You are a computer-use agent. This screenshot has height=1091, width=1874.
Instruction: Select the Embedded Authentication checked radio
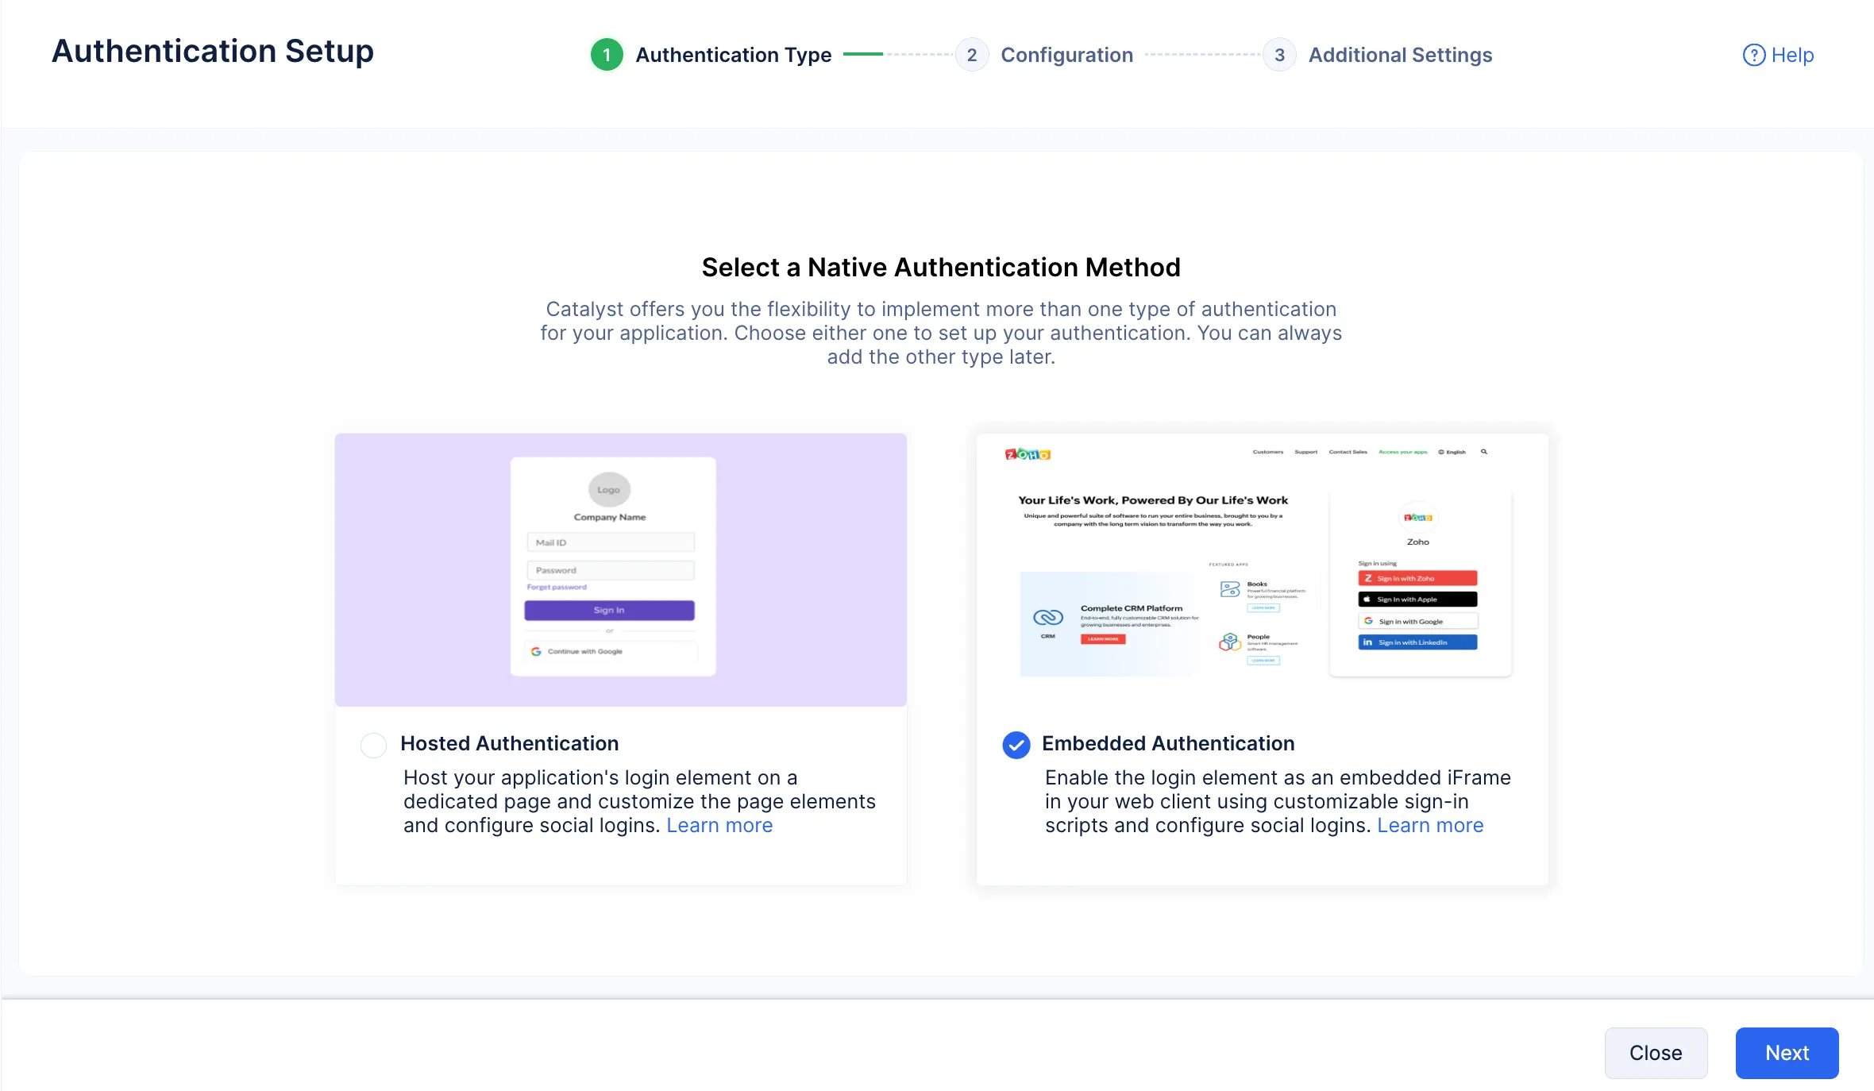click(x=1016, y=745)
